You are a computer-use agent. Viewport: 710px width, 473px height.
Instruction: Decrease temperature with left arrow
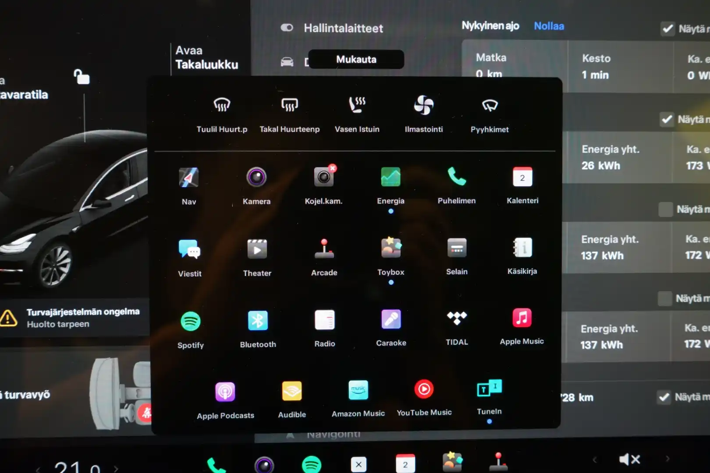coord(38,469)
